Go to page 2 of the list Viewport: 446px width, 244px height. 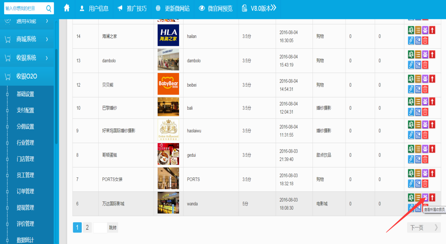[87, 228]
